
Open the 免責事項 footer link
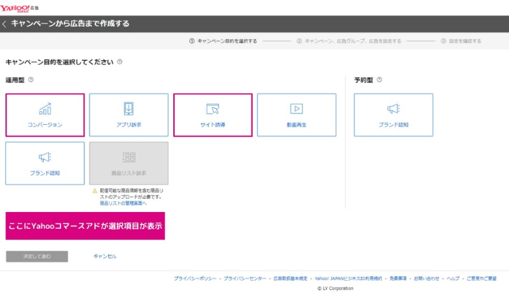point(398,278)
